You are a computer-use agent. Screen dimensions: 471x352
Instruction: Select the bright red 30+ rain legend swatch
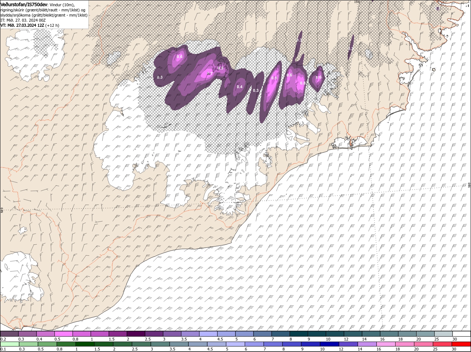(x=462, y=344)
